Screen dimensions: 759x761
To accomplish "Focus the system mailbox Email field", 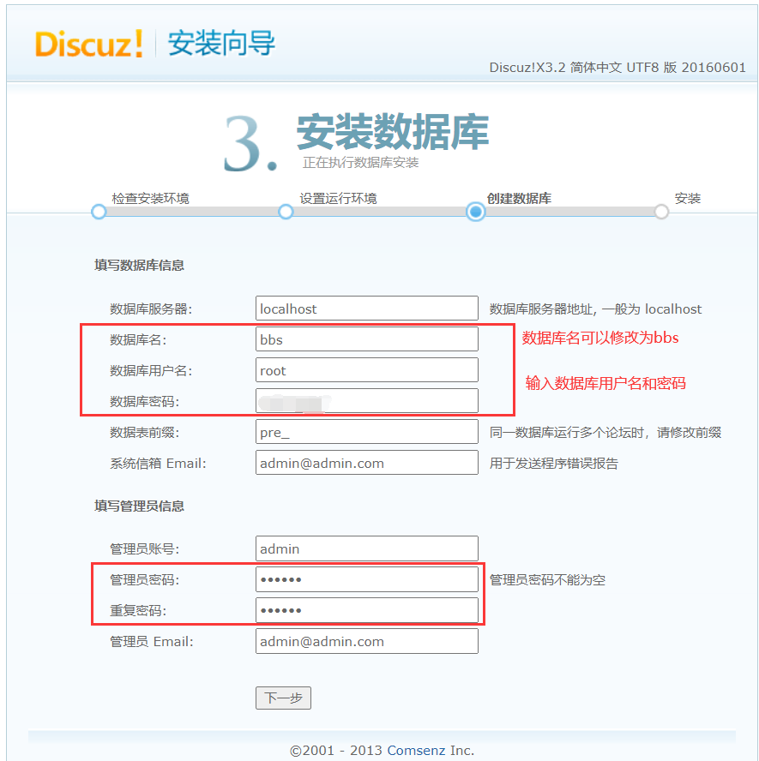I will point(366,463).
